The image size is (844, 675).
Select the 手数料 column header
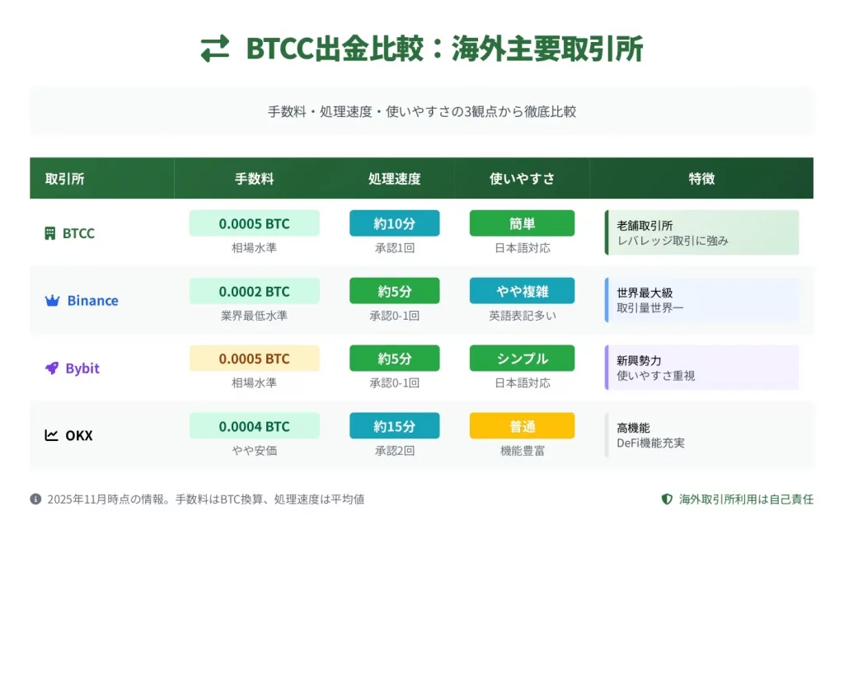pyautogui.click(x=254, y=179)
